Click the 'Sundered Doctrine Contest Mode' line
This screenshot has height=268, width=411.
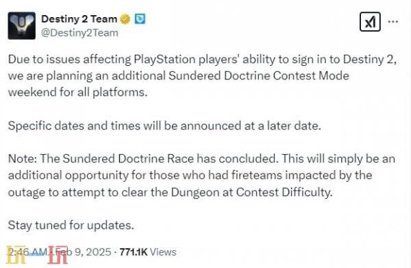tap(179, 76)
